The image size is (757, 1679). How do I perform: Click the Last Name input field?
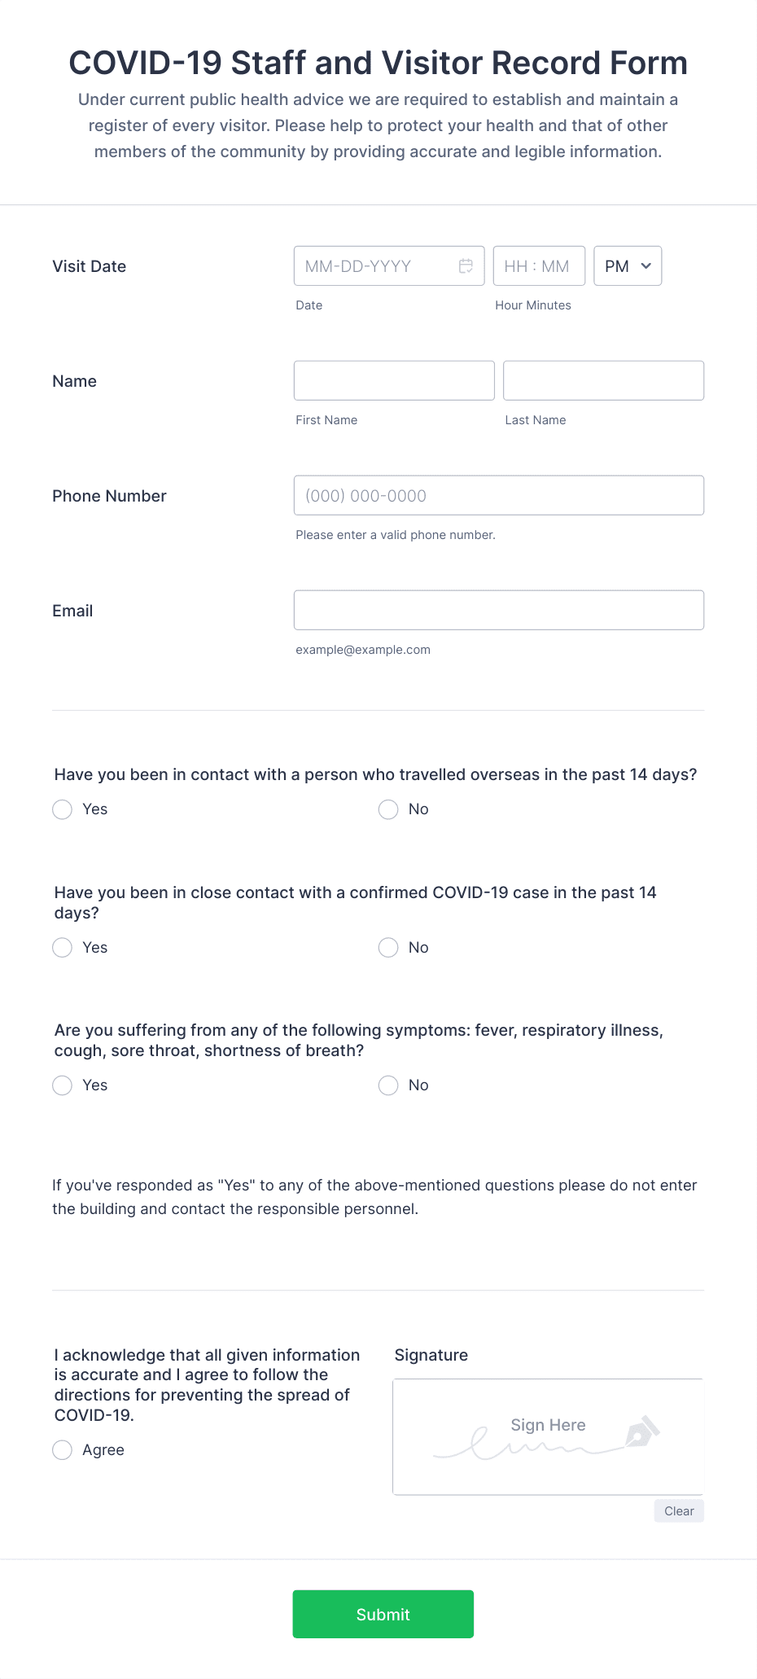tap(603, 380)
